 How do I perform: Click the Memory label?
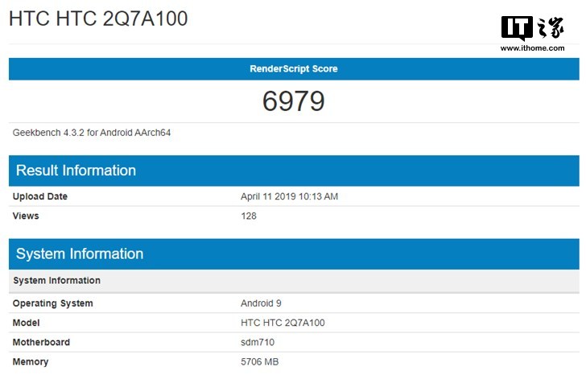[31, 362]
